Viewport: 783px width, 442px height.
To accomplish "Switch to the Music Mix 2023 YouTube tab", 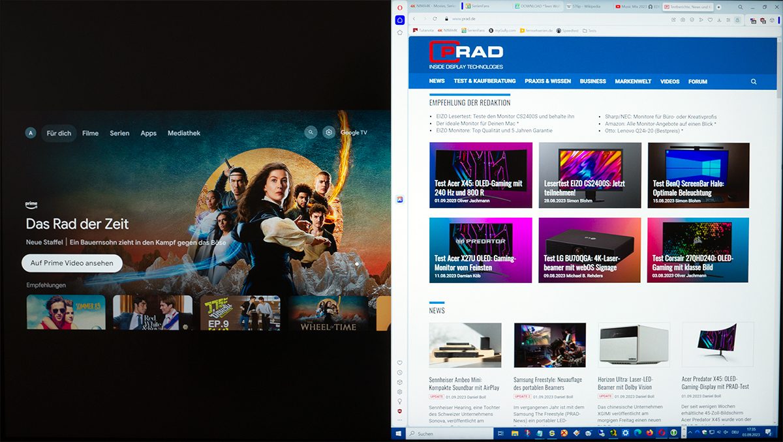I will (637, 7).
